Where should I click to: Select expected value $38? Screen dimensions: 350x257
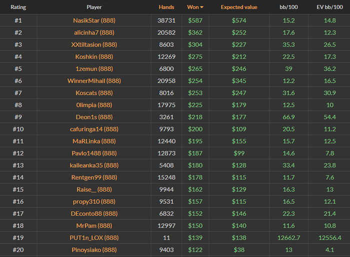pyautogui.click(x=239, y=250)
